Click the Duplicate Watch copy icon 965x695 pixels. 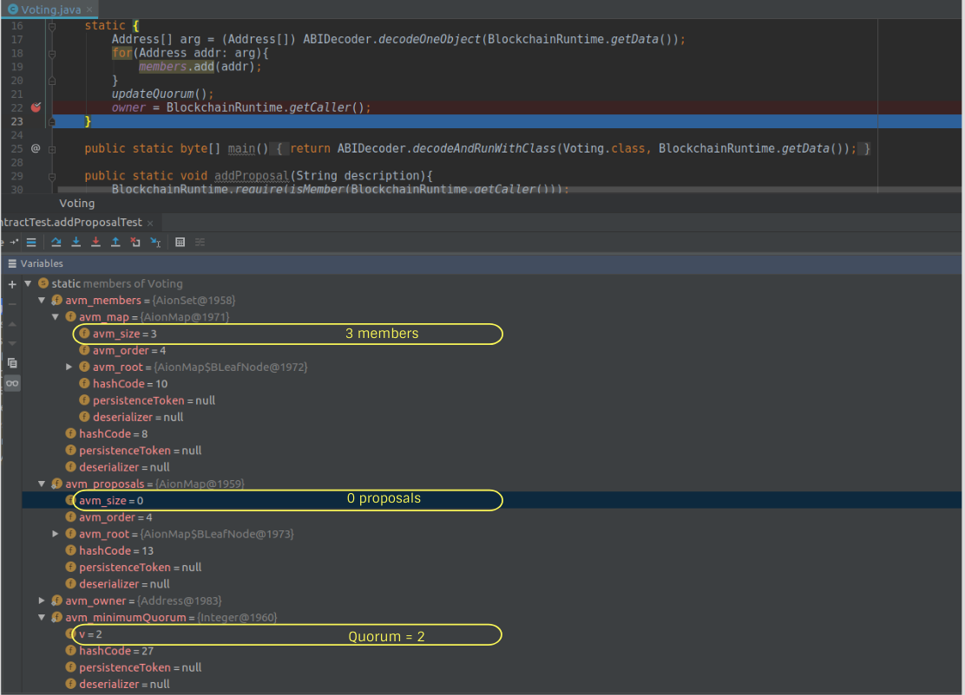click(12, 363)
